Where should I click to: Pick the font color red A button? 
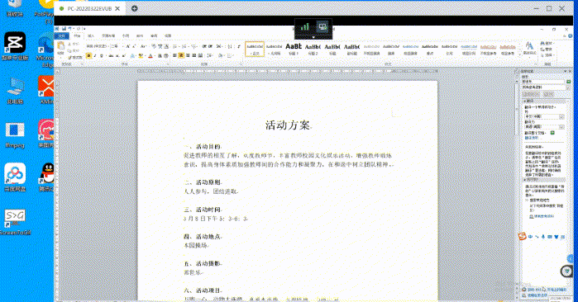(x=150, y=55)
